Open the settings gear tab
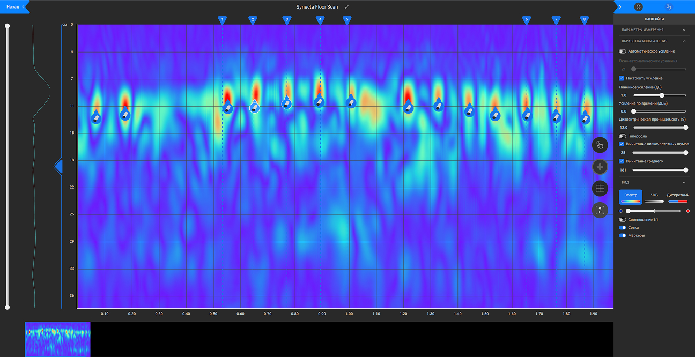 pyautogui.click(x=638, y=7)
